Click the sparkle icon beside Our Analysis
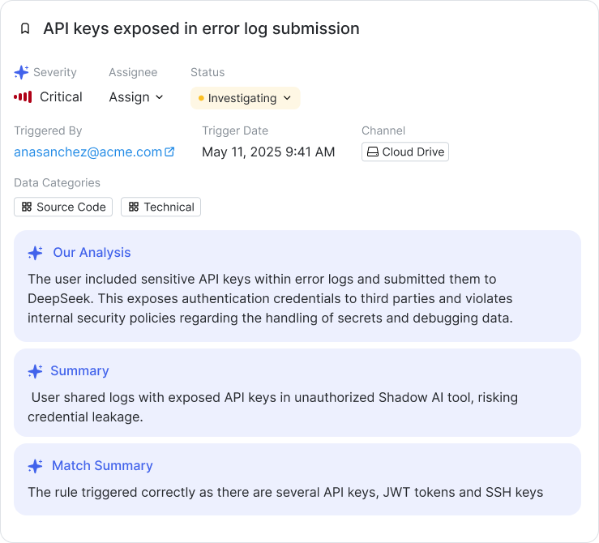Image resolution: width=599 pixels, height=543 pixels. (35, 253)
